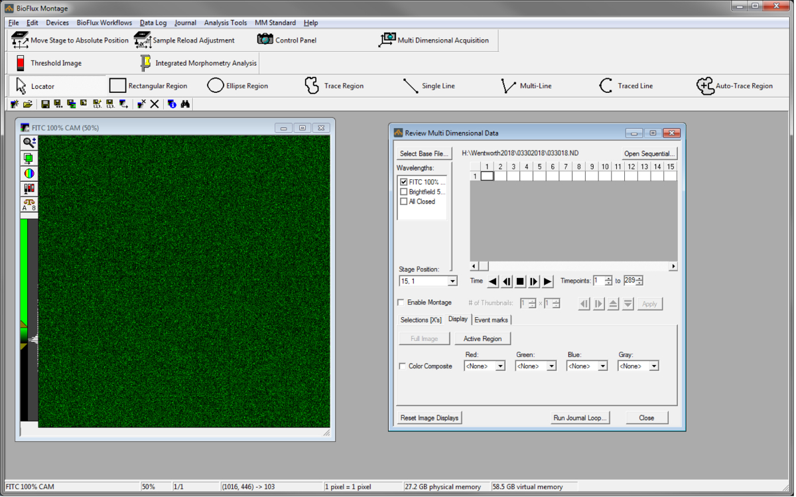Switch to the Event marks tab

491,320
